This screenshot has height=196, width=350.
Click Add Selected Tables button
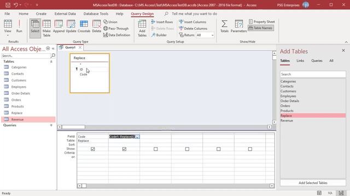pyautogui.click(x=313, y=183)
